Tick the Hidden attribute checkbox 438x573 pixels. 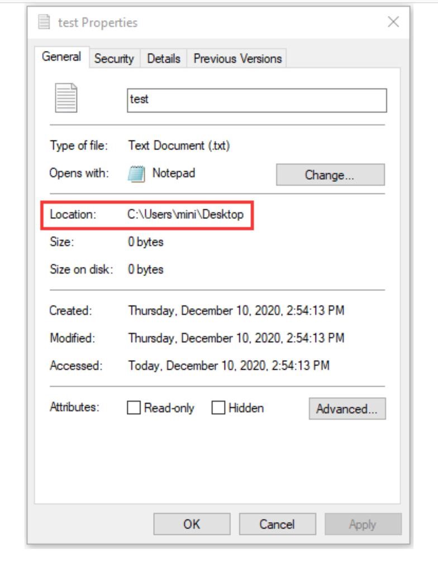pyautogui.click(x=218, y=407)
